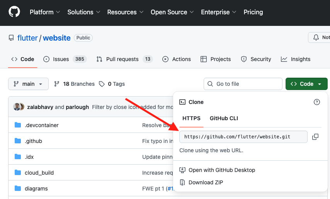The width and height of the screenshot is (330, 199).
Task: Click the Projects table icon
Action: point(204,60)
